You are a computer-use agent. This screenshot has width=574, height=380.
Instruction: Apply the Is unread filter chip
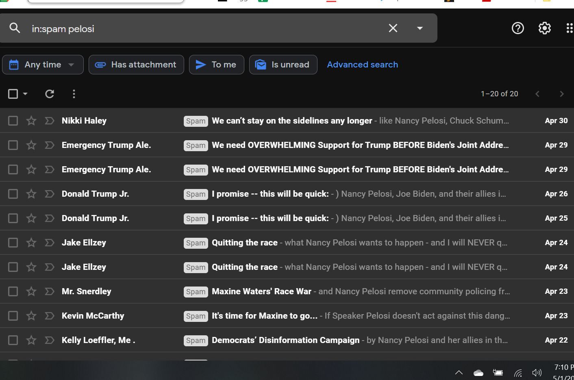point(283,65)
